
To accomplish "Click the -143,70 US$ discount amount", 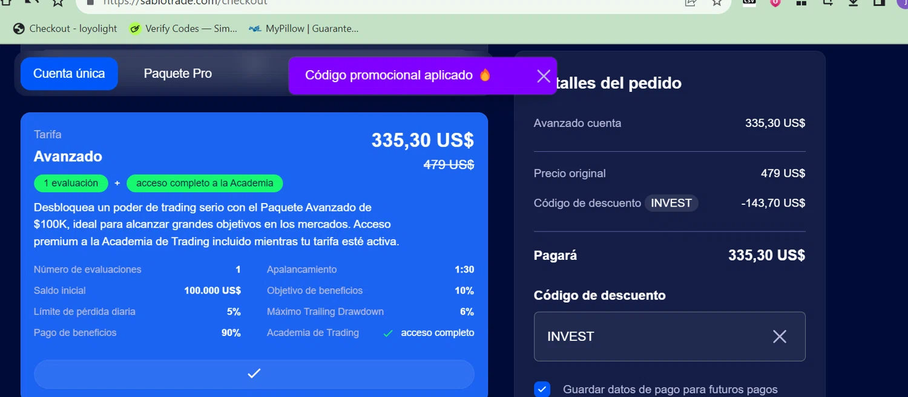I will pos(773,203).
